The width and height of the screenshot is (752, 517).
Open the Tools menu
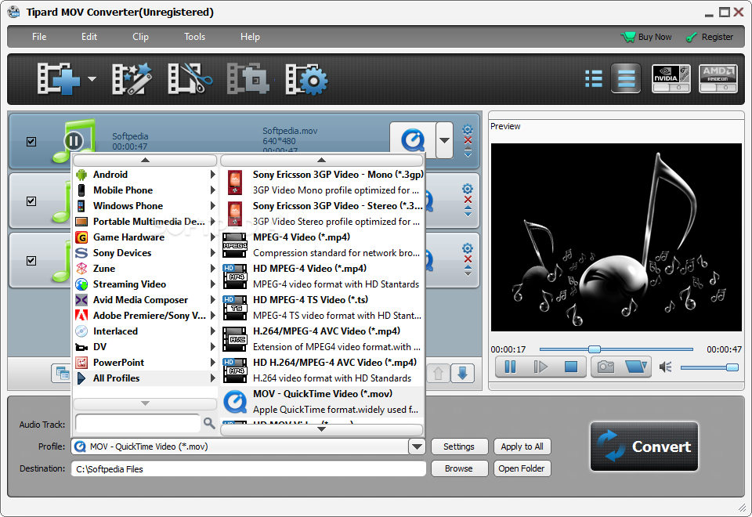194,37
